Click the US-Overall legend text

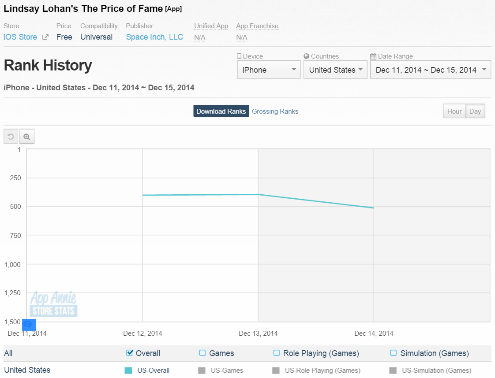click(x=154, y=371)
